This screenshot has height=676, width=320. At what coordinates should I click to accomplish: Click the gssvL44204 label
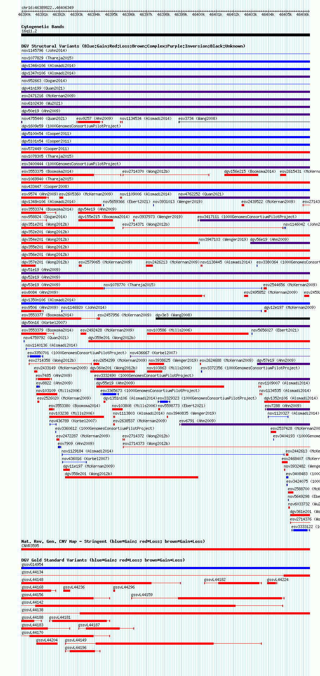(47, 640)
